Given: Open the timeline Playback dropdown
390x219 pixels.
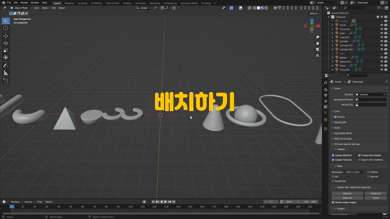Looking at the screenshot, I should coord(17,202).
